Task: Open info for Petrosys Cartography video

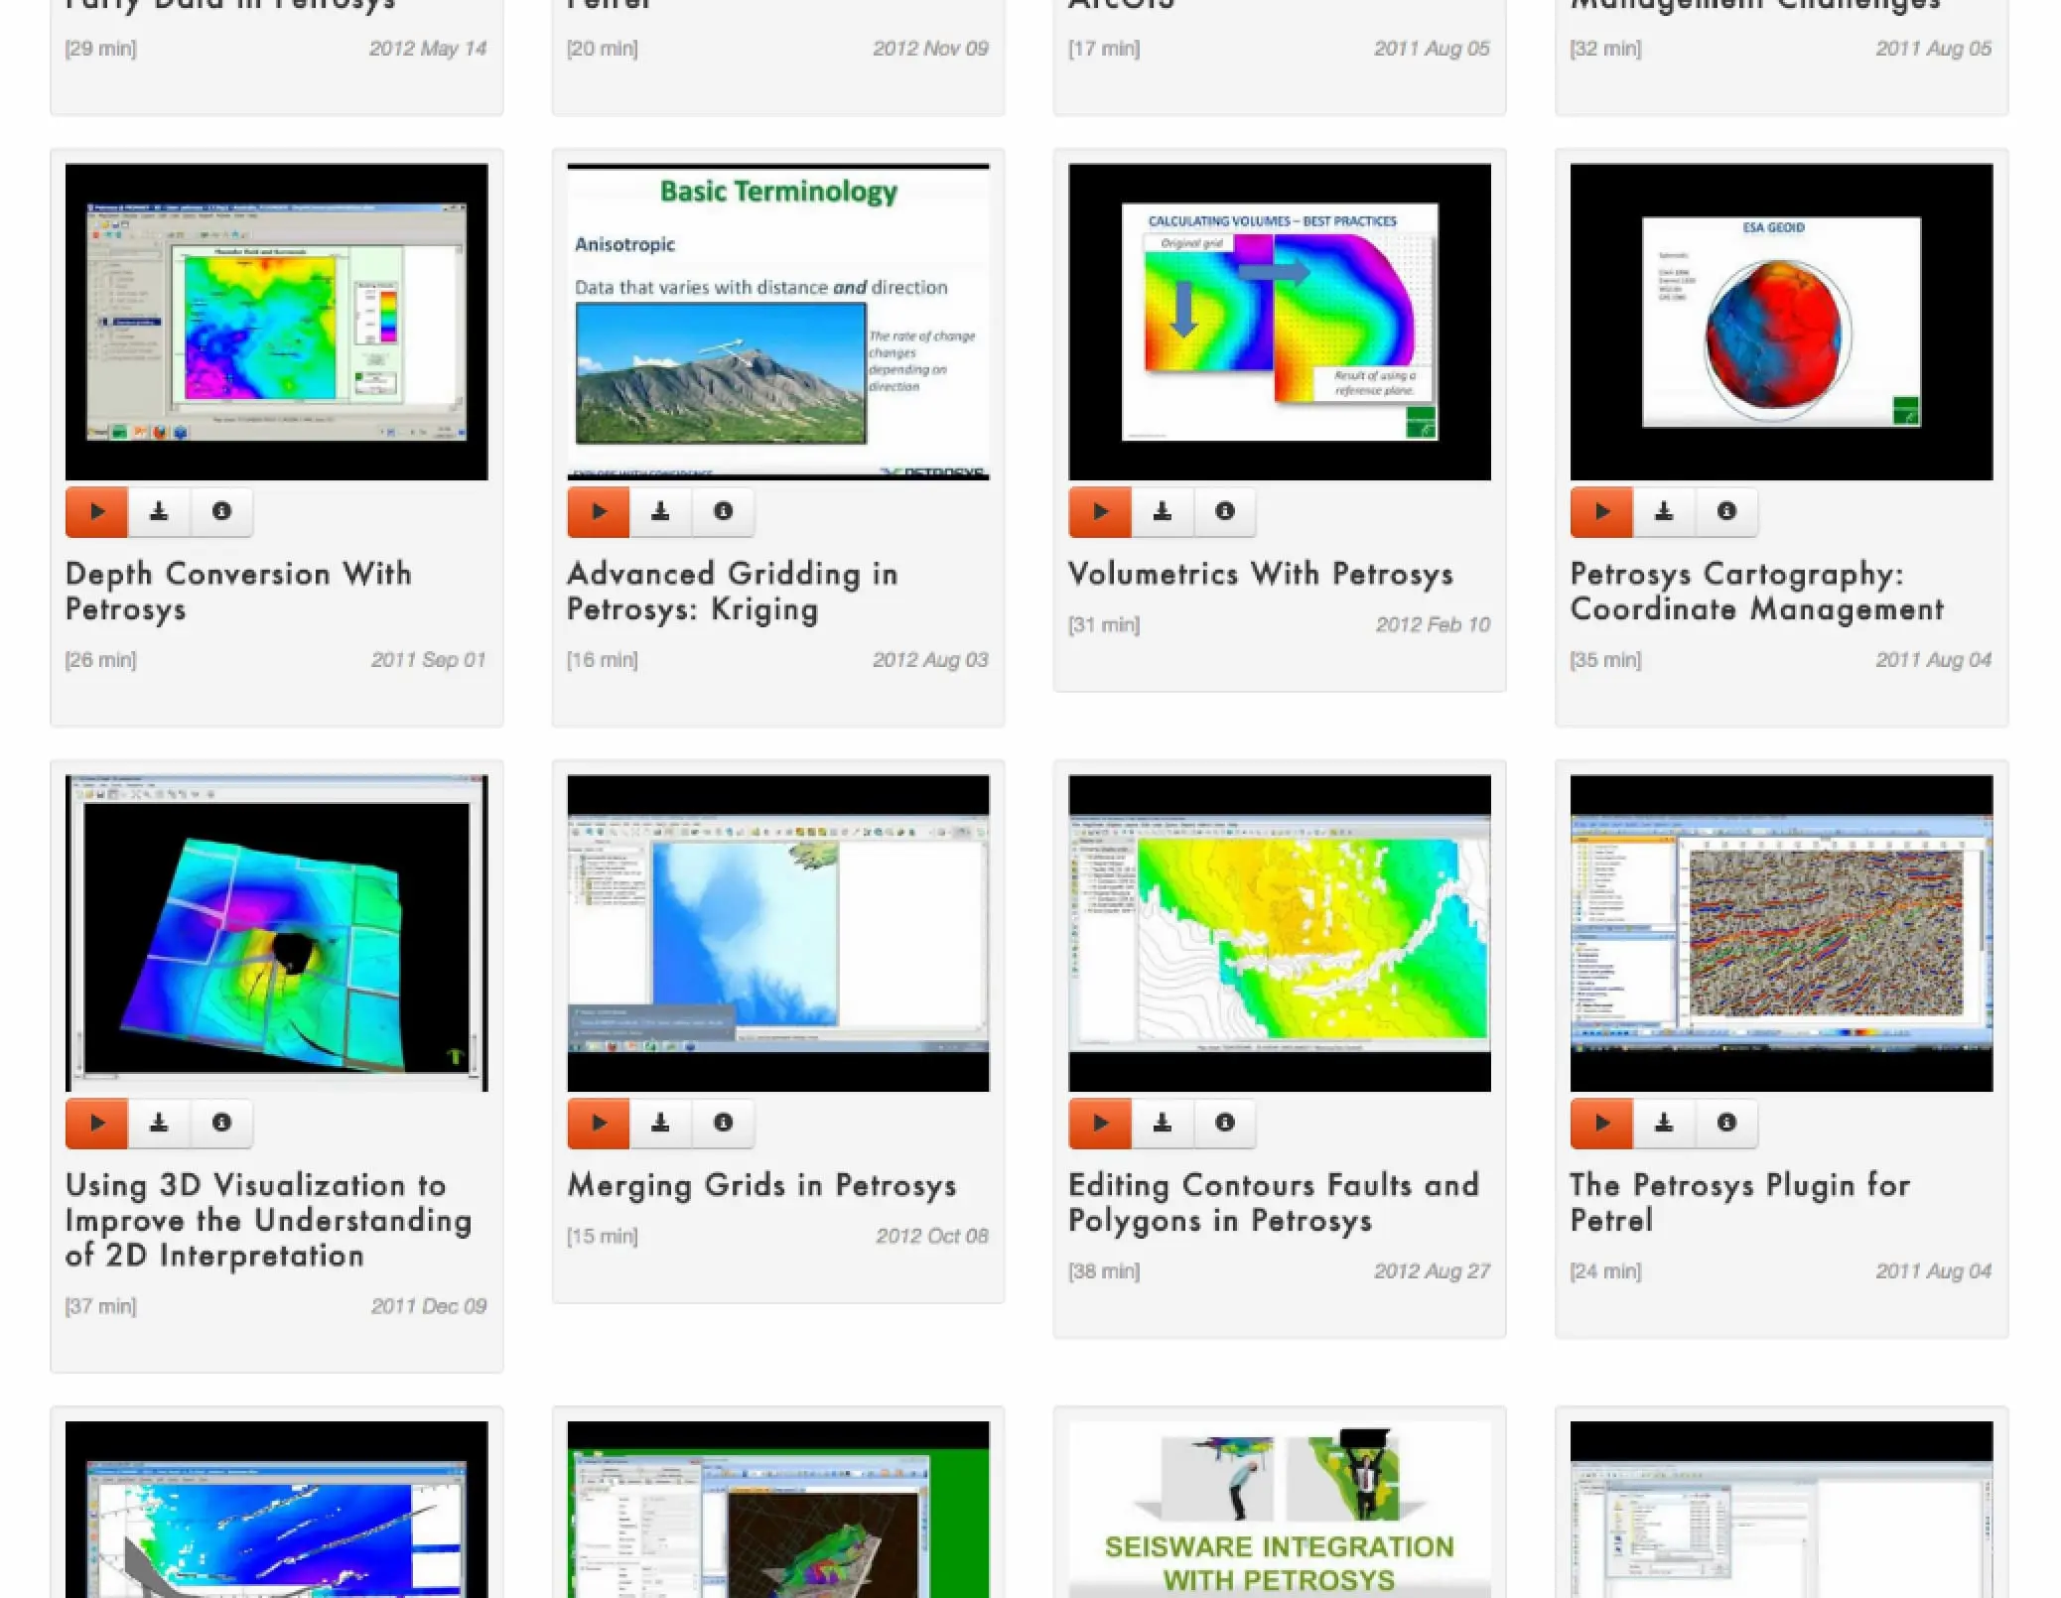Action: coord(1726,512)
